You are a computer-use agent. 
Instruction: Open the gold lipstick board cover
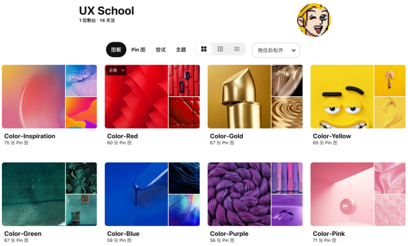coord(239,97)
